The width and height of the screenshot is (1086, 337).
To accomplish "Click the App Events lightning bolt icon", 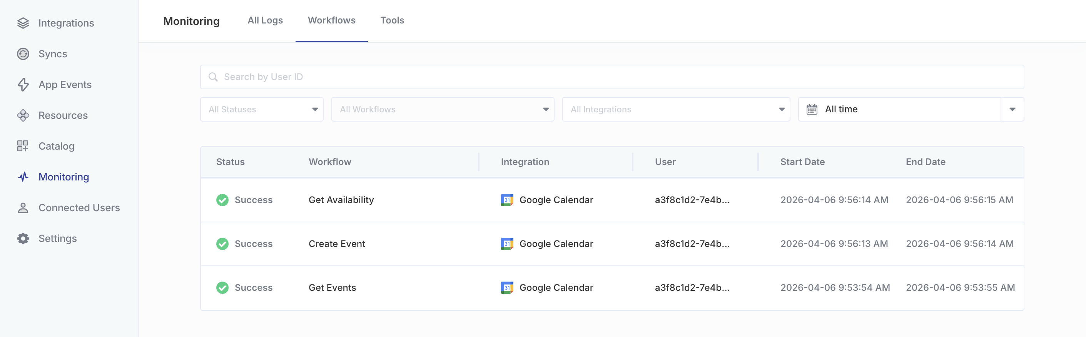I will (23, 85).
